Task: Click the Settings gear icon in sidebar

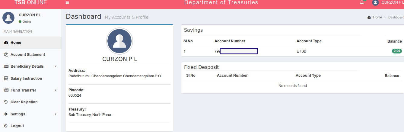Action: coord(6,114)
